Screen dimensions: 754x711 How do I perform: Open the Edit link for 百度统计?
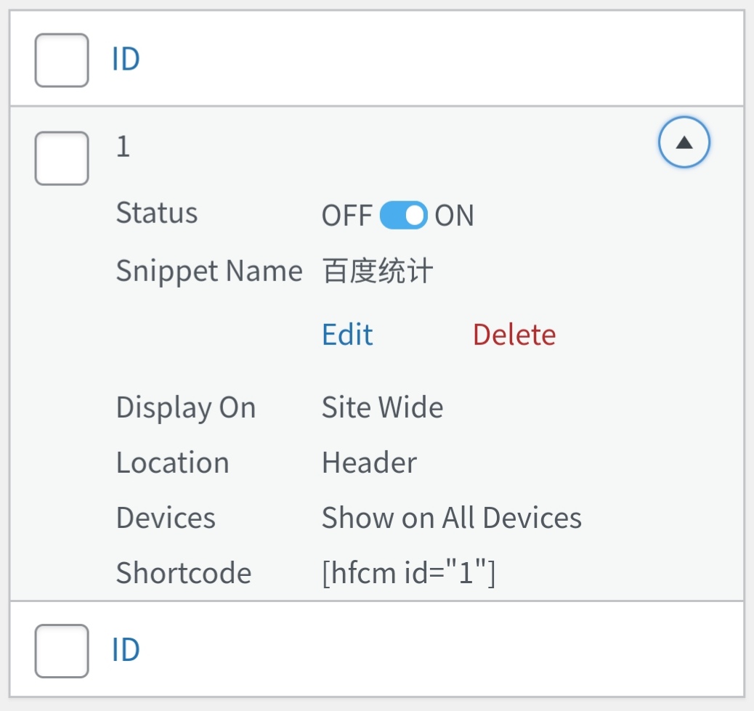click(x=347, y=335)
